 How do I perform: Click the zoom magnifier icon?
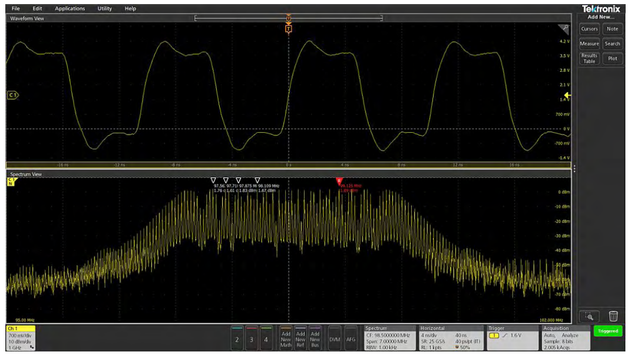[589, 317]
